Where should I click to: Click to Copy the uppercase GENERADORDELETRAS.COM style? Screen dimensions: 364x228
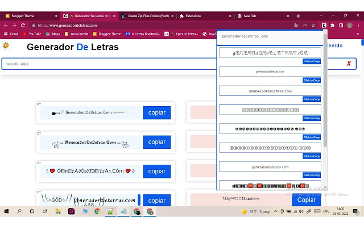(x=312, y=99)
